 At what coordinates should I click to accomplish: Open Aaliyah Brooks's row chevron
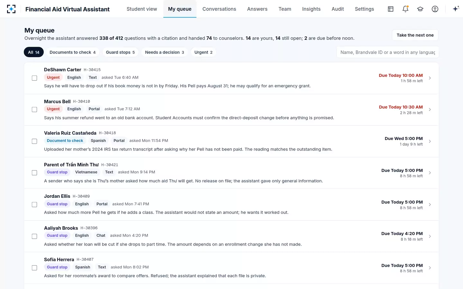click(430, 236)
